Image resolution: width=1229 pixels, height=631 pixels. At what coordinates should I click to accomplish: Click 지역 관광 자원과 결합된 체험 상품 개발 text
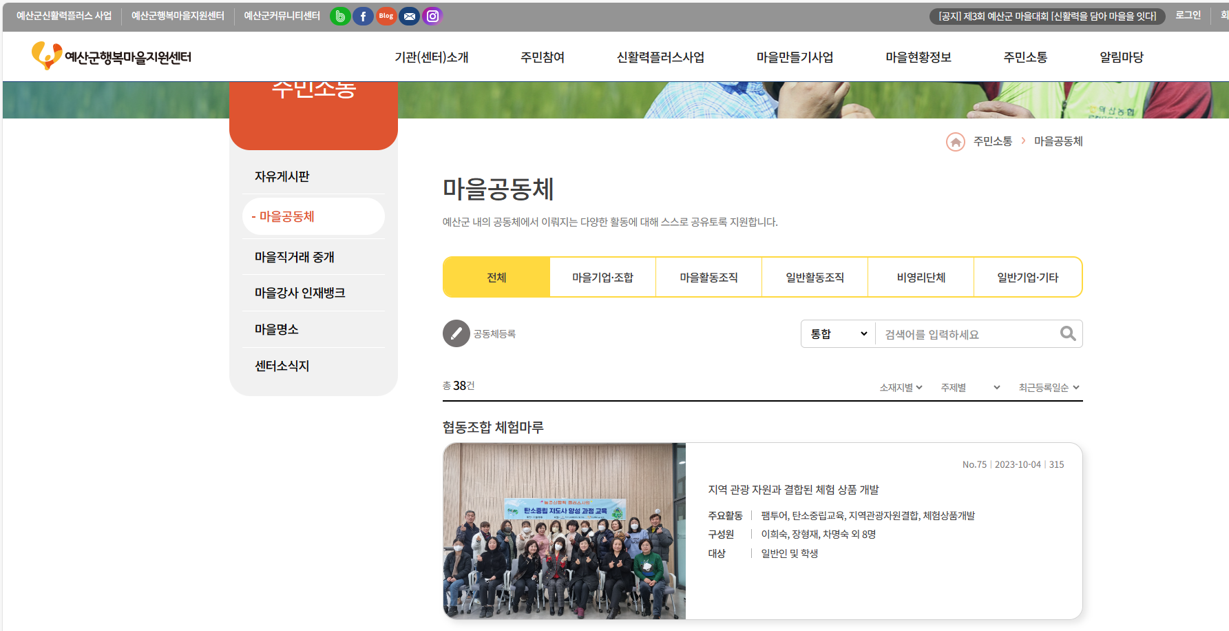[x=793, y=490]
